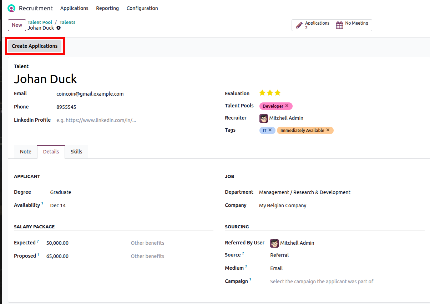
Task: Click the calendar No Meeting icon
Action: coord(339,25)
